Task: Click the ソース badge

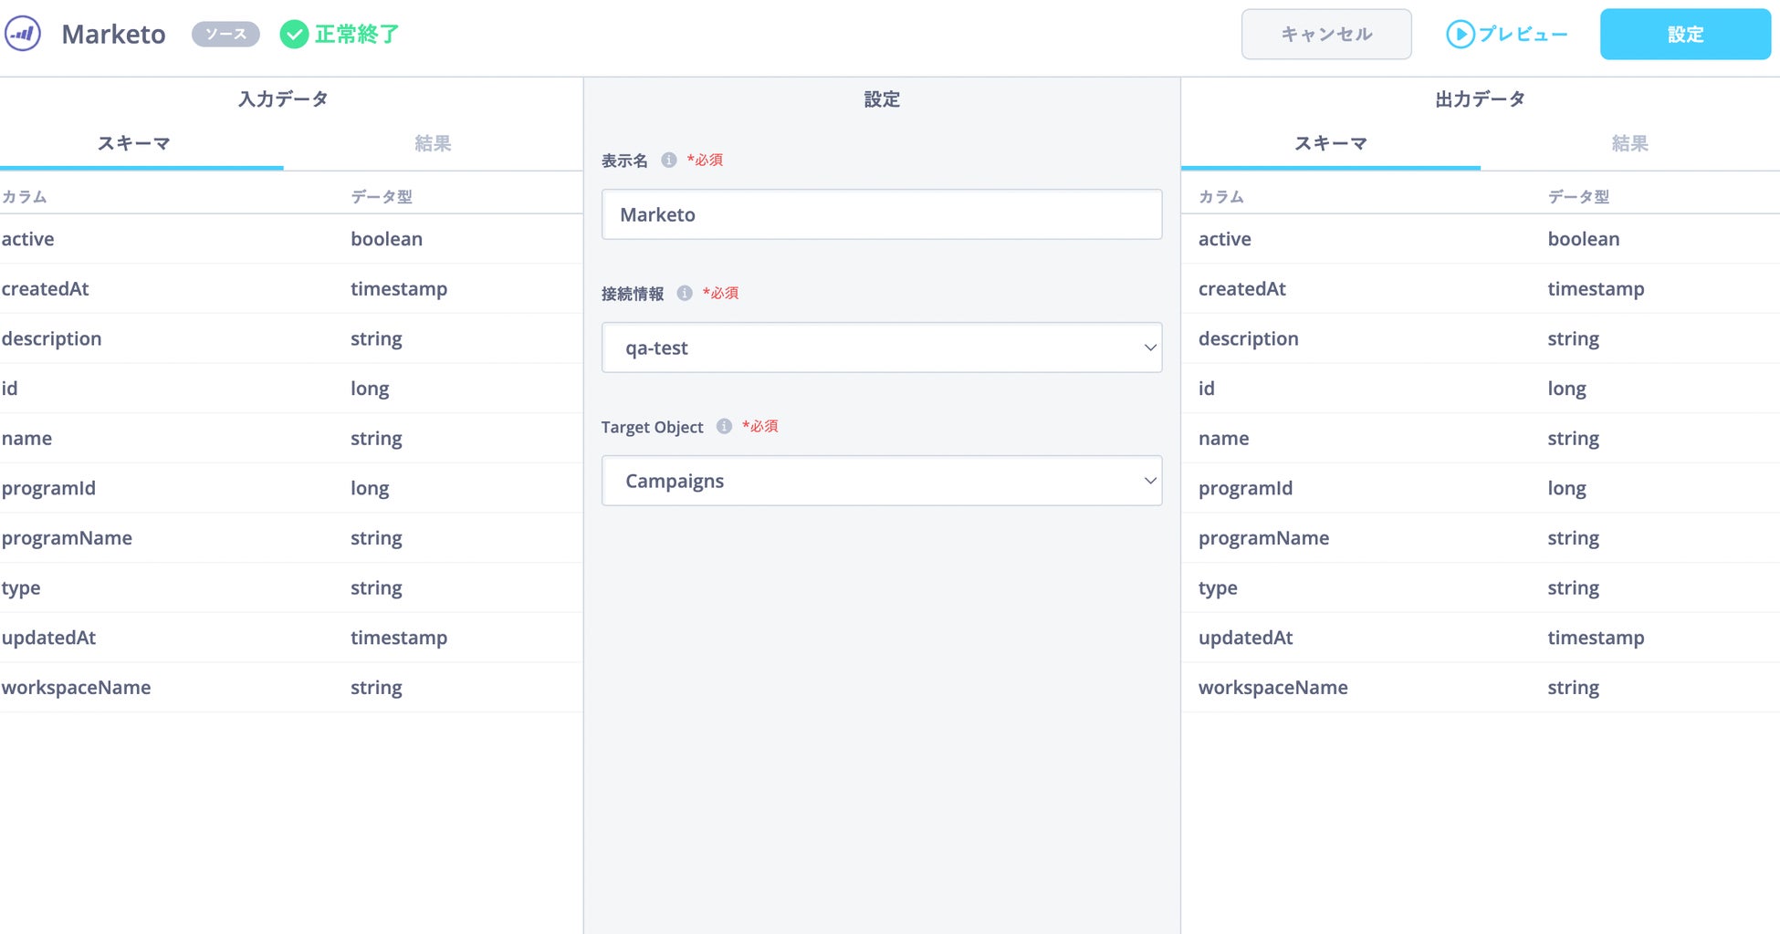Action: 225,35
